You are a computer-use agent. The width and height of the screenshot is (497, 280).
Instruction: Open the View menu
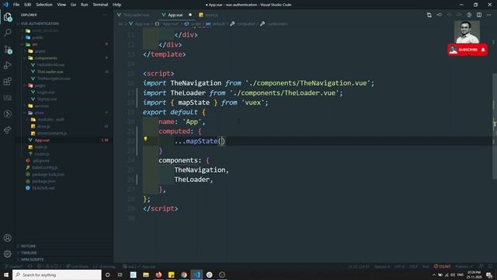pyautogui.click(x=61, y=5)
